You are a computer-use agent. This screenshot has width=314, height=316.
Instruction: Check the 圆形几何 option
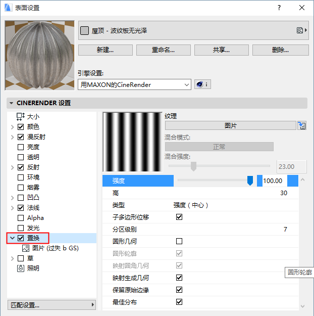click(179, 241)
